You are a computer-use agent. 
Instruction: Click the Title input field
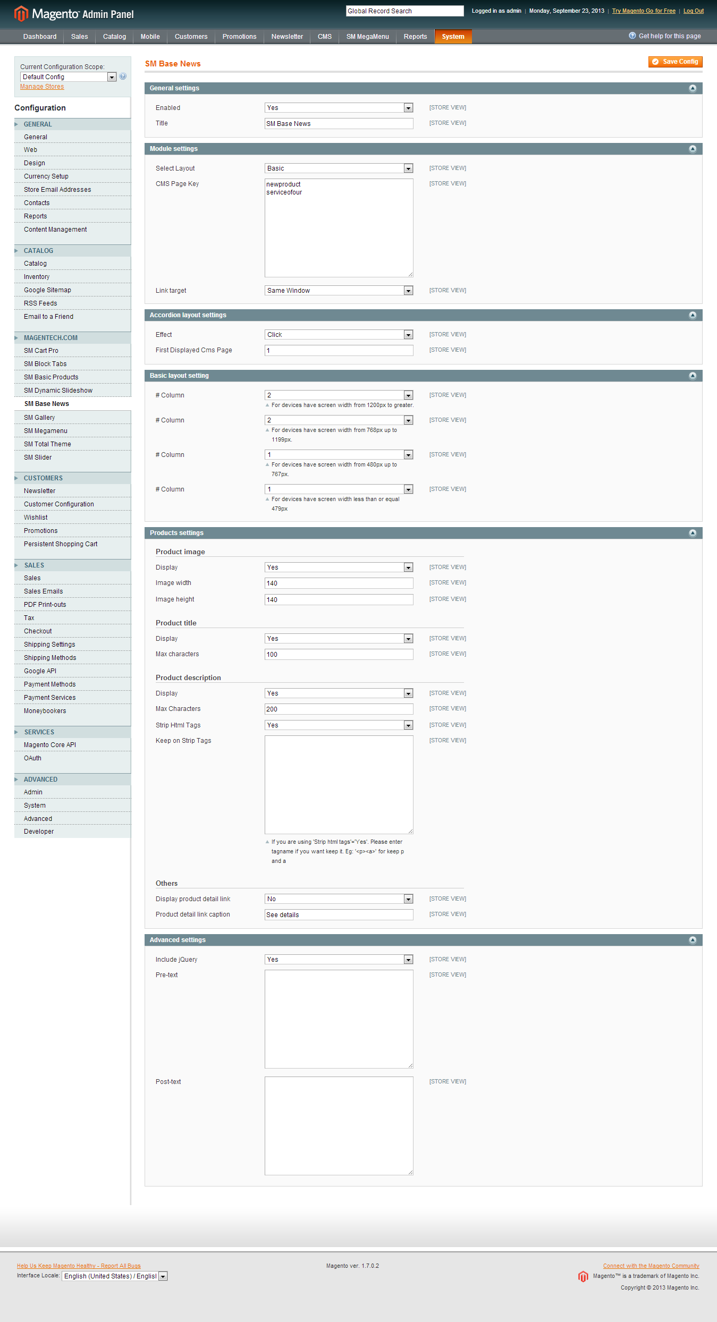coord(339,124)
